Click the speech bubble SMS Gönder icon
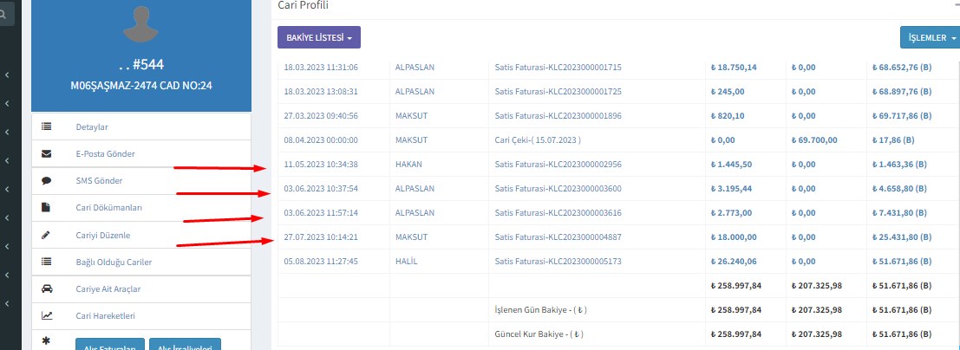 click(46, 181)
